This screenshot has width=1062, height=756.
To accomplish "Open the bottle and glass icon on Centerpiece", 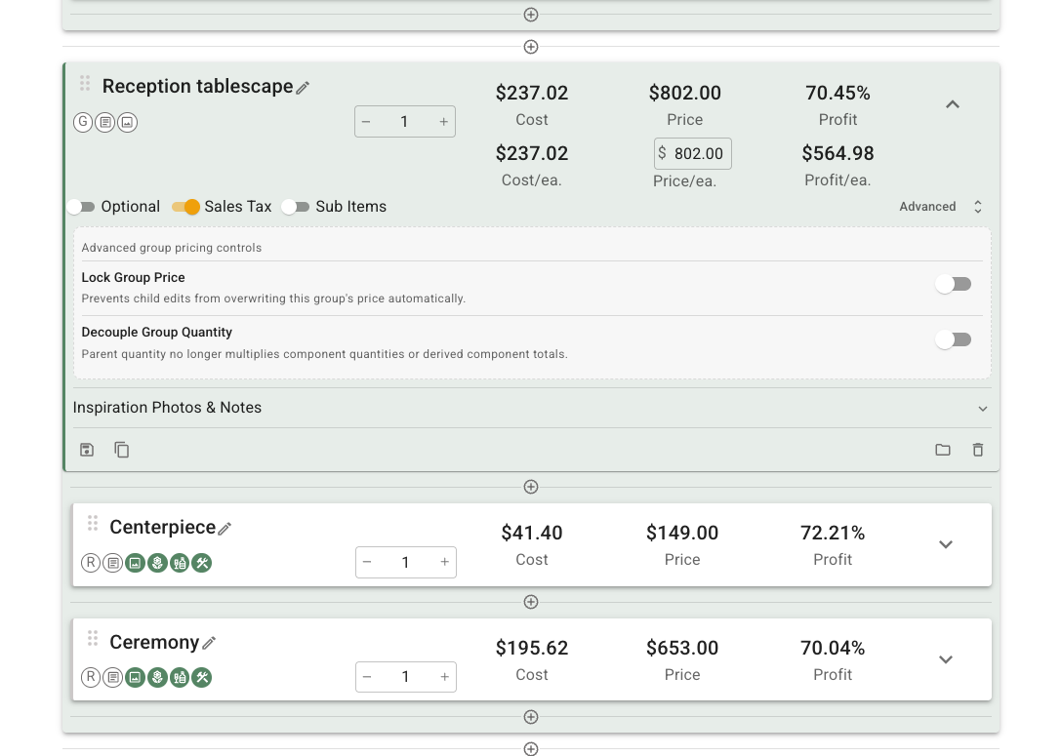I will tap(180, 563).
